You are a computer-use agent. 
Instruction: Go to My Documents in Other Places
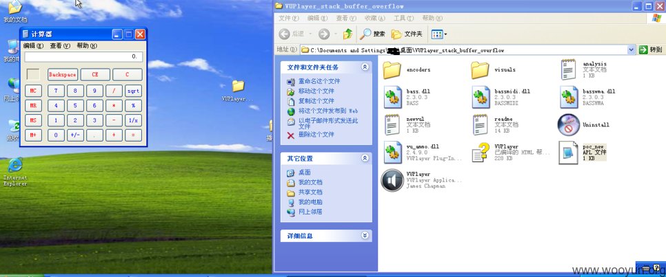pyautogui.click(x=310, y=183)
